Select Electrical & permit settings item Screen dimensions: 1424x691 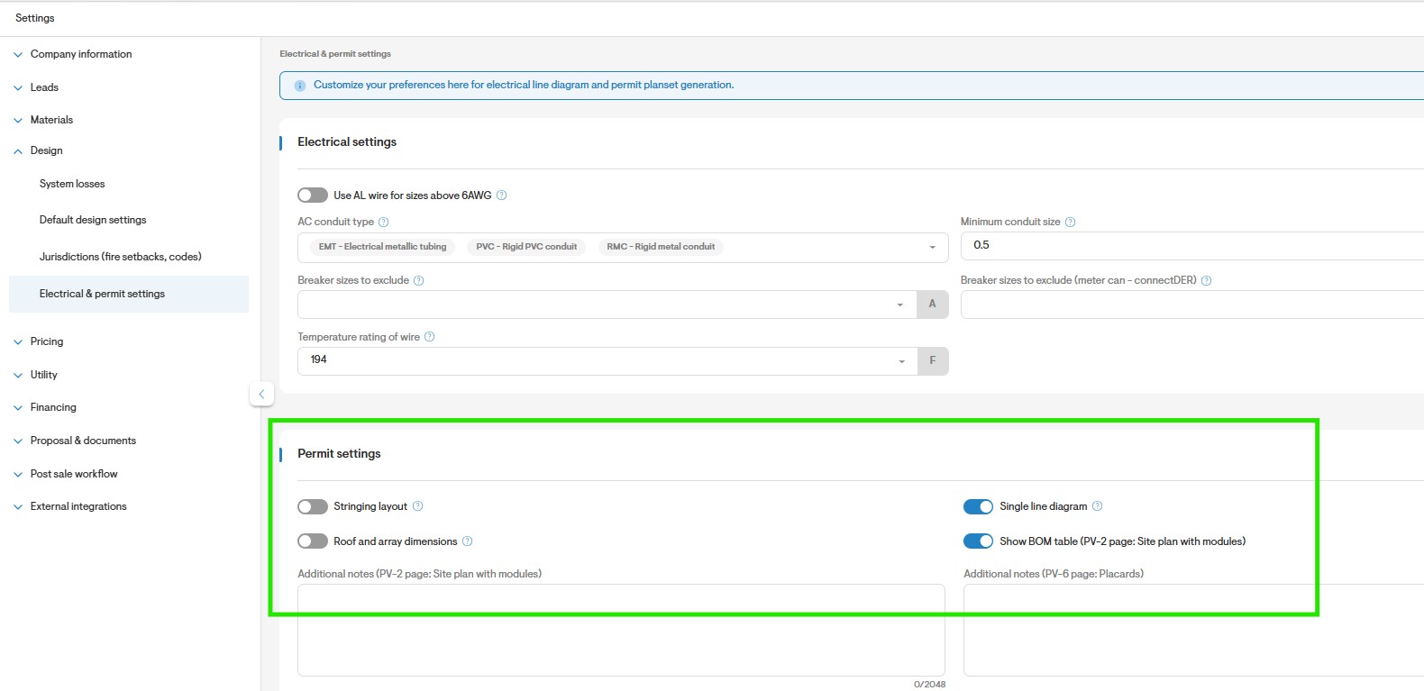point(129,294)
